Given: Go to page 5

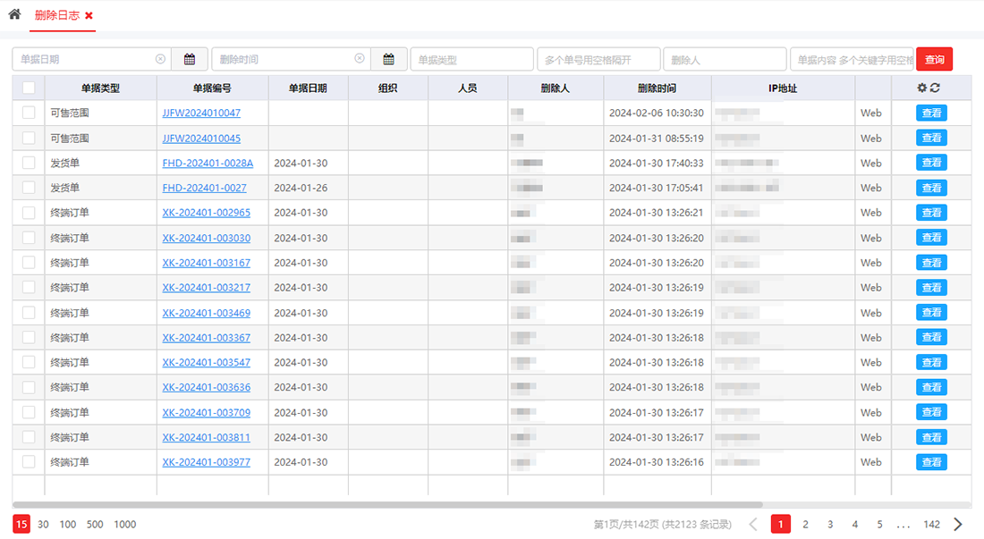Looking at the screenshot, I should (x=880, y=524).
